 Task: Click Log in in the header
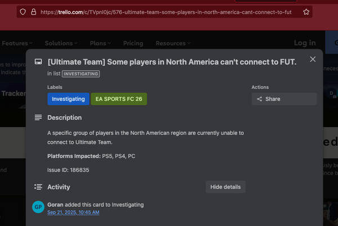click(305, 43)
